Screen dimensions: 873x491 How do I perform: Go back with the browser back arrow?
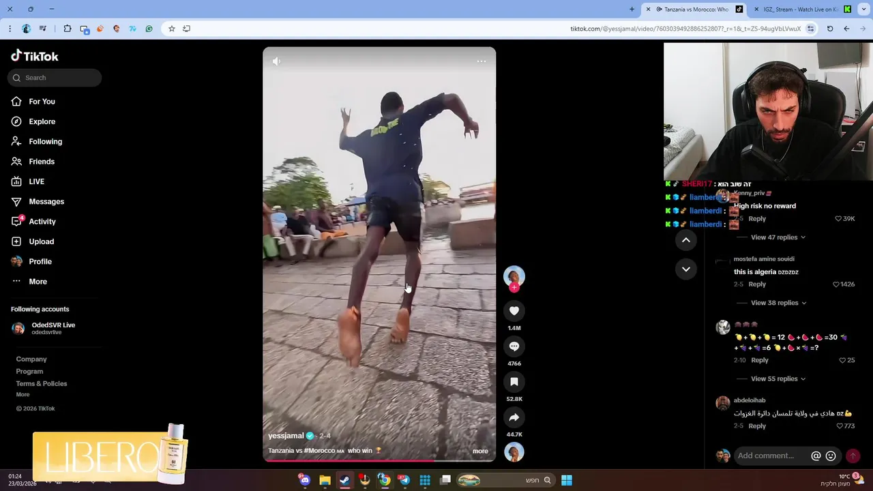(x=846, y=29)
